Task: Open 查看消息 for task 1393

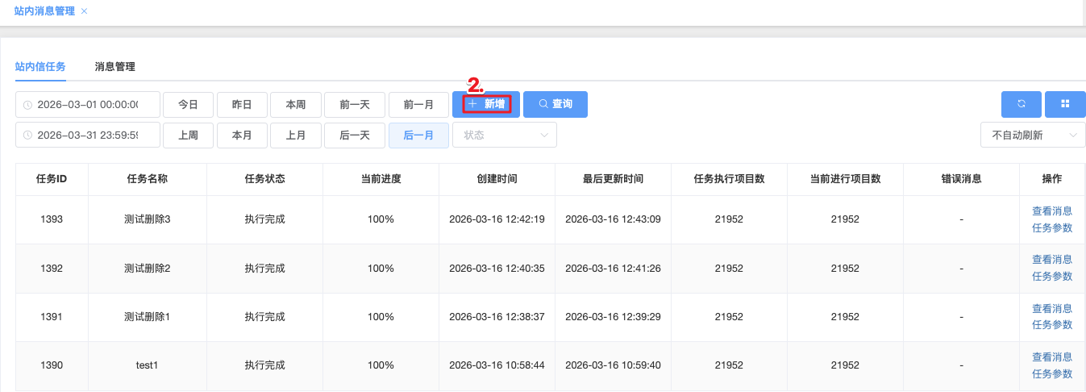Action: [1052, 211]
